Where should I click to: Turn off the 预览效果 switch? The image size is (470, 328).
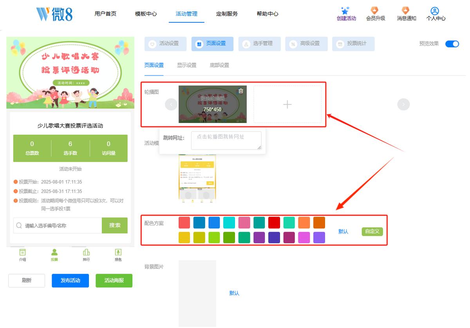452,44
